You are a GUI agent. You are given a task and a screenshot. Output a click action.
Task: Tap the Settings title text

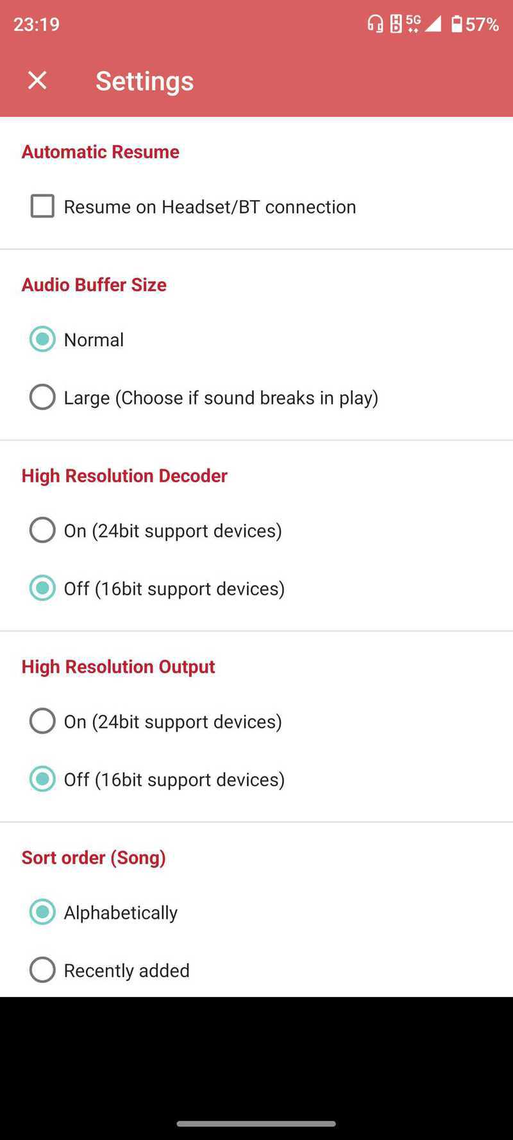point(145,81)
